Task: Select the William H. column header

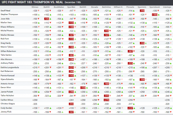Action: pos(118,7)
